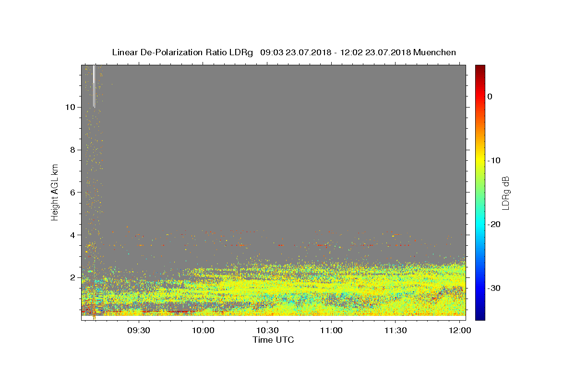The height and width of the screenshot is (384, 576).
Task: Click the 11:00 time tick label
Action: [331, 330]
